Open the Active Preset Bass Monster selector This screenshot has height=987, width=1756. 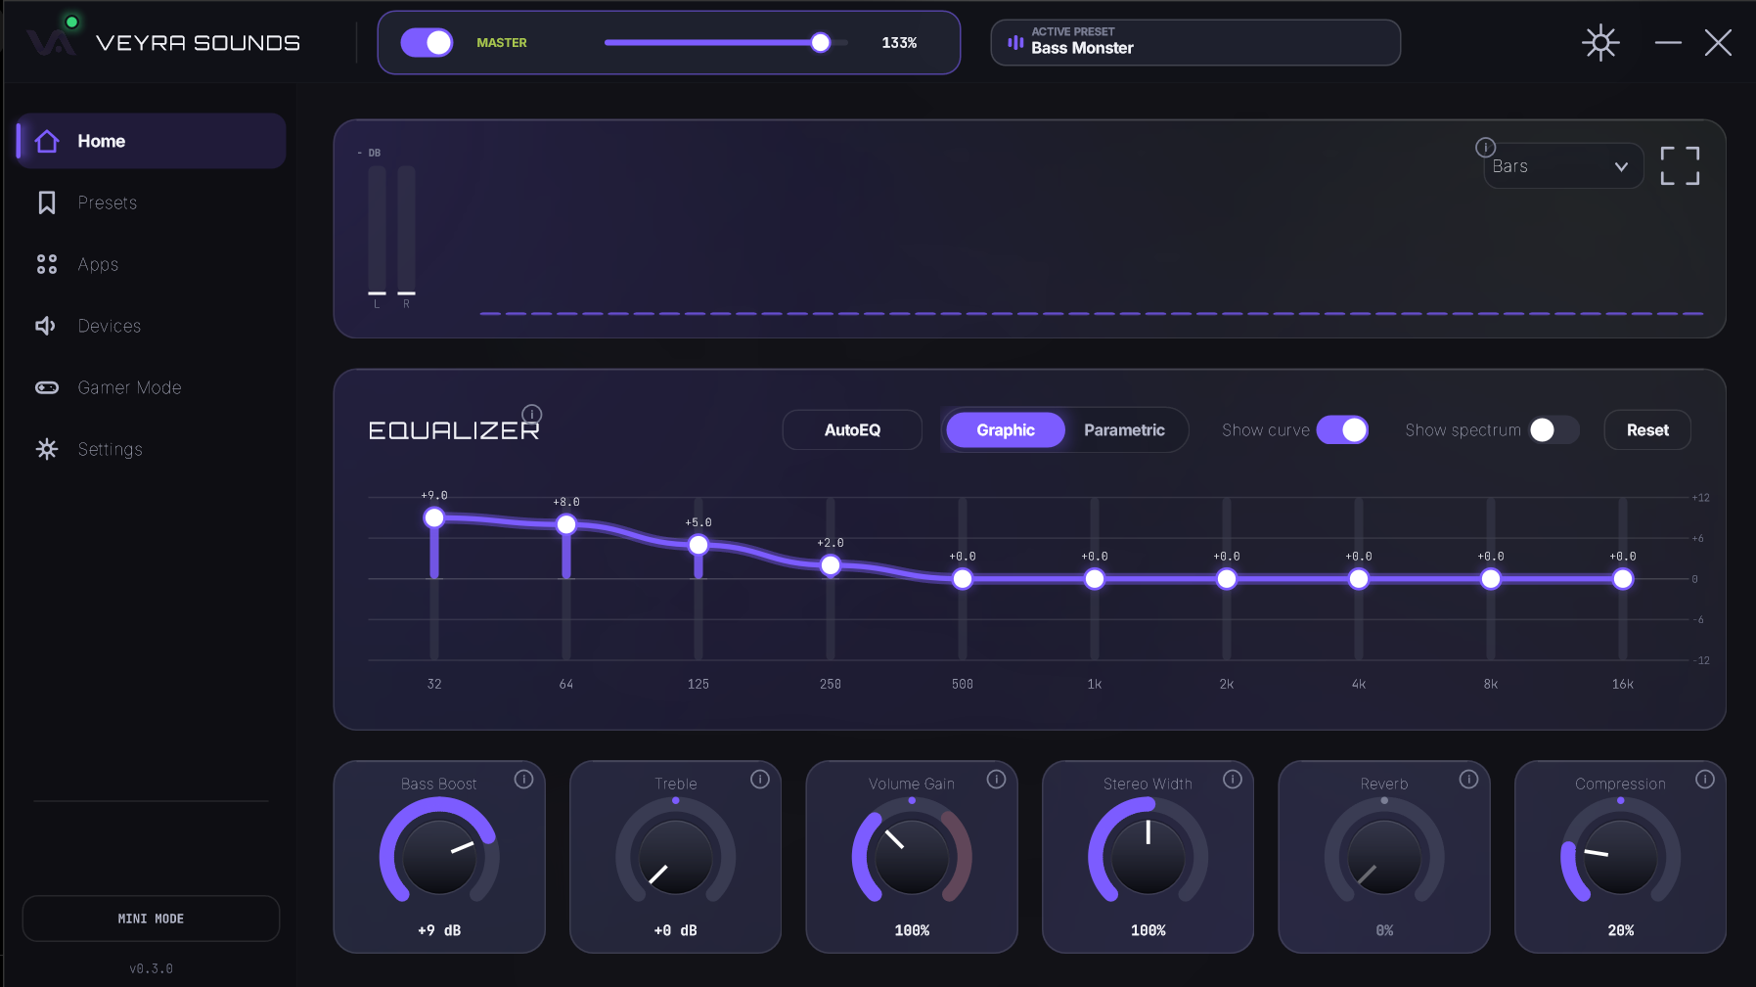point(1195,43)
